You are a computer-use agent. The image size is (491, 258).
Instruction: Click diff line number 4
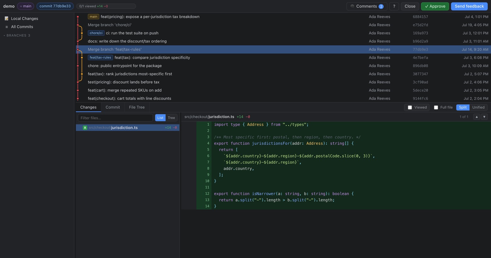[x=208, y=143]
